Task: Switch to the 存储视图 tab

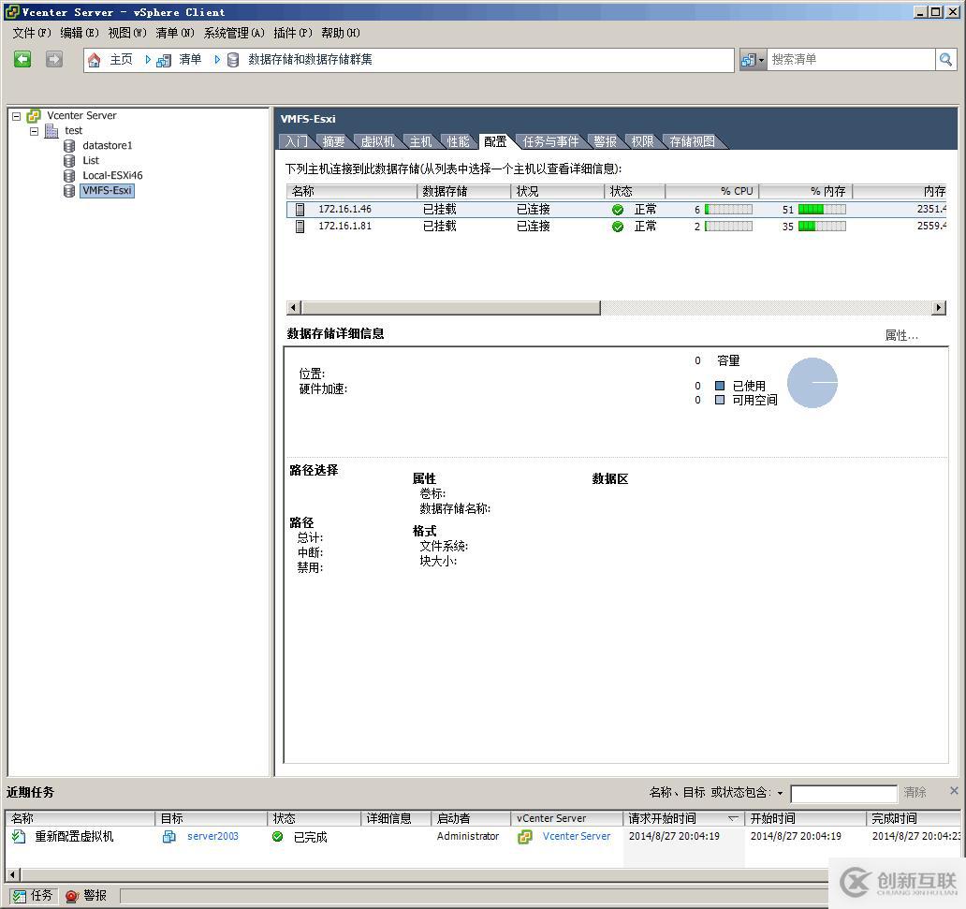Action: click(690, 141)
